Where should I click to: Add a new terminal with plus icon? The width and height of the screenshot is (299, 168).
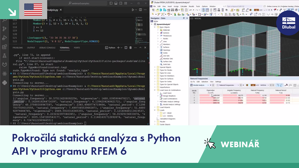pos(118,48)
